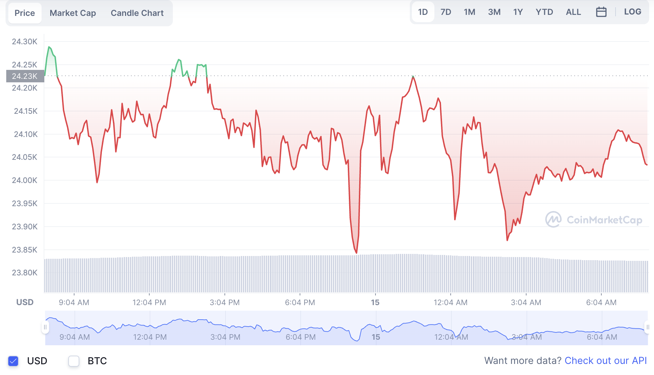Click the CoinMarketCap watermark logo
The width and height of the screenshot is (654, 375).
click(594, 220)
